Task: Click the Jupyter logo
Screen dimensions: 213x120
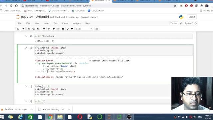Action: (x=25, y=17)
